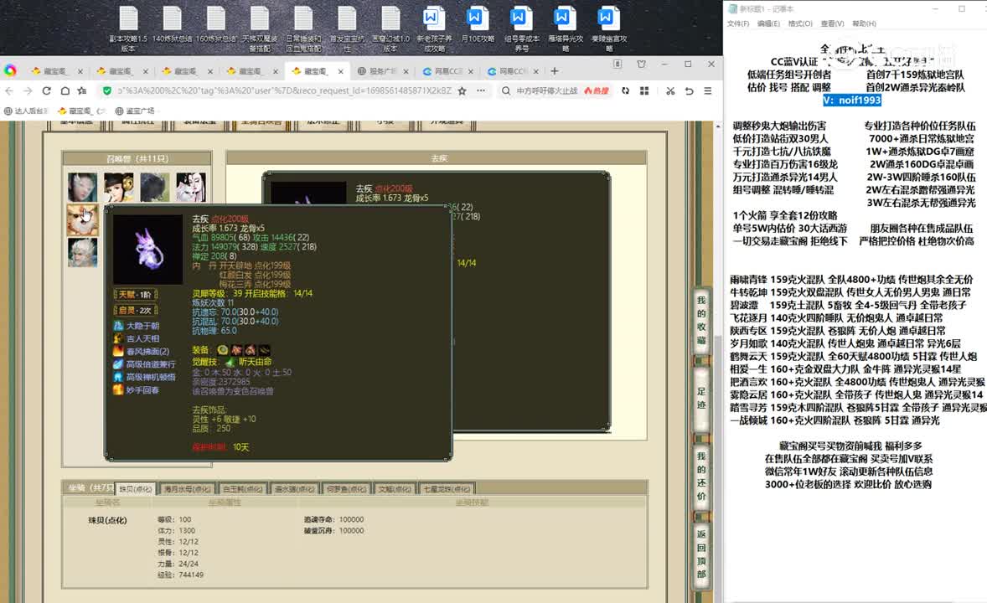The height and width of the screenshot is (603, 987).
Task: Click the 妙手回春 skill icon
Action: coord(118,389)
